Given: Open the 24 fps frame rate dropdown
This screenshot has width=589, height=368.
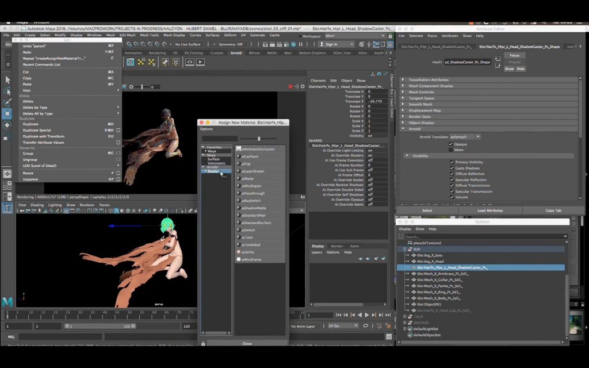Looking at the screenshot, I should click(x=343, y=326).
